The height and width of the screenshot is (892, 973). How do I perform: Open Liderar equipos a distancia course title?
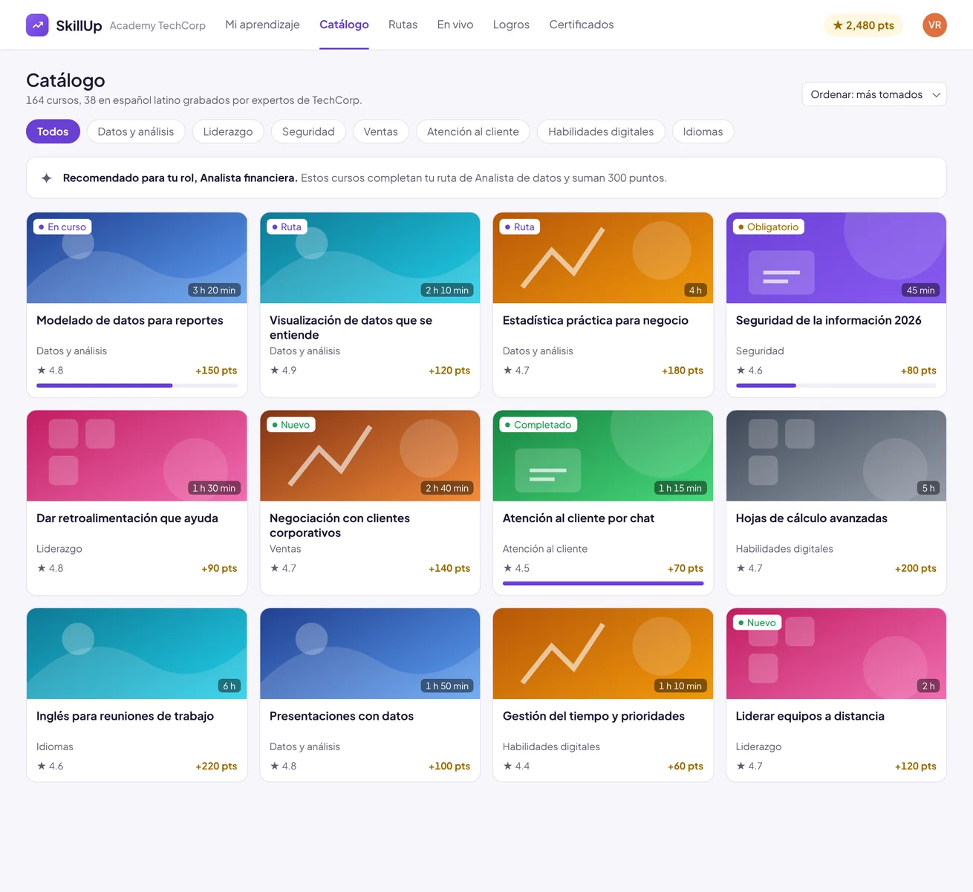[x=810, y=716]
